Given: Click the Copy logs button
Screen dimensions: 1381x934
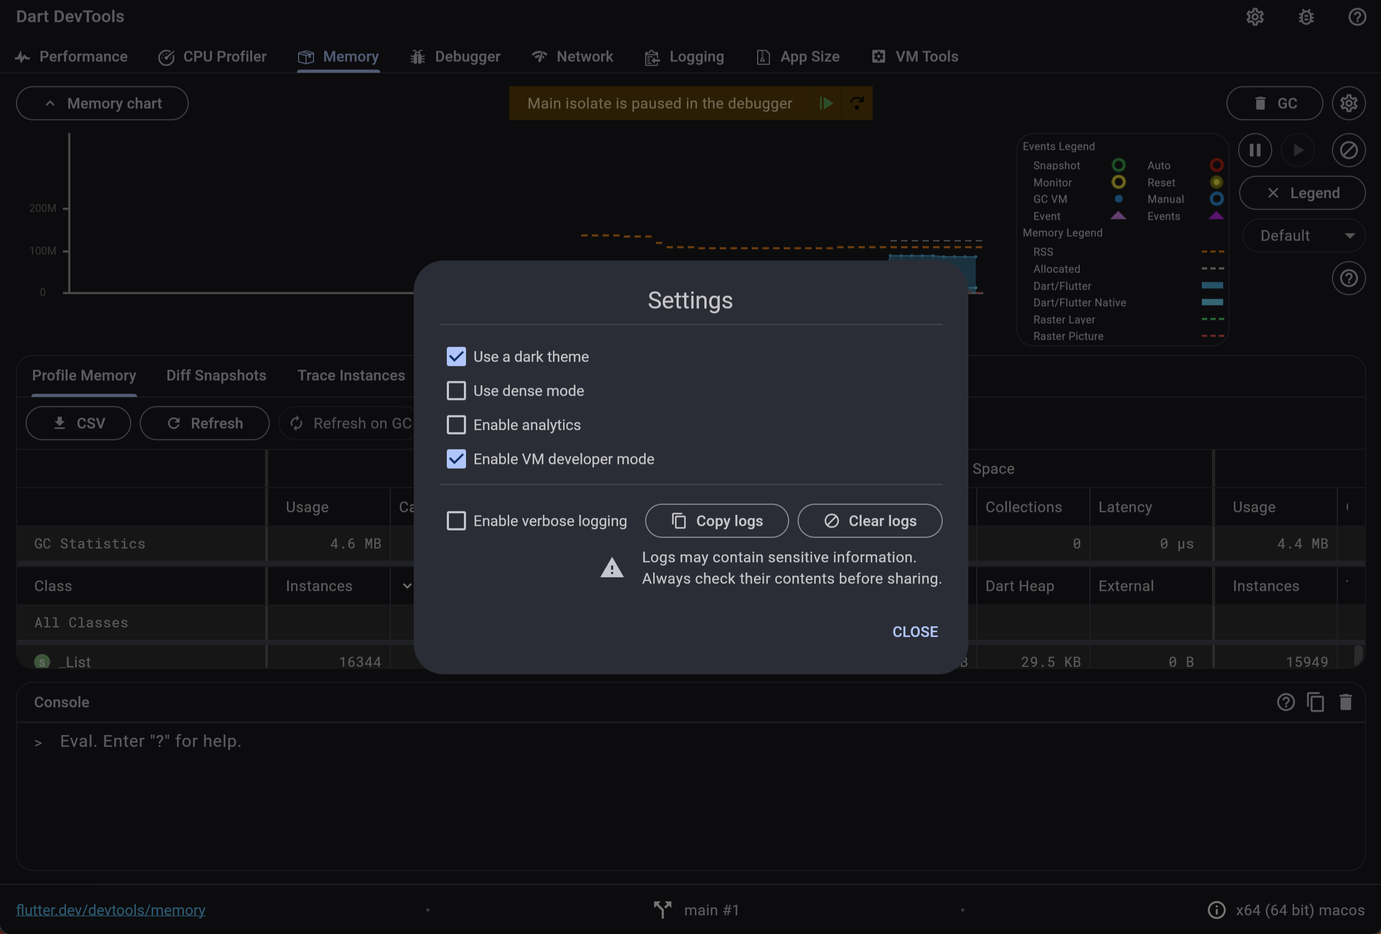Looking at the screenshot, I should 716,520.
